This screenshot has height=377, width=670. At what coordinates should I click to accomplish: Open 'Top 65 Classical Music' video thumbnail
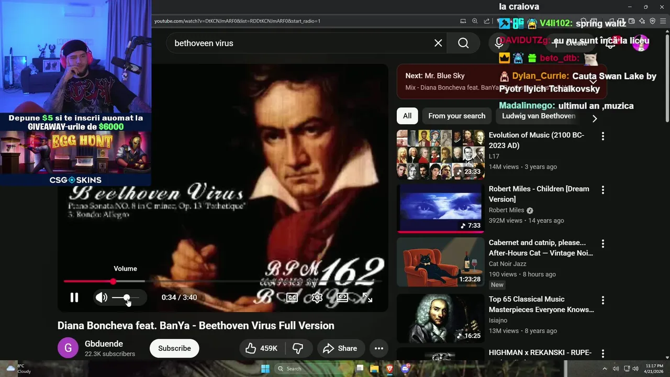(x=441, y=318)
